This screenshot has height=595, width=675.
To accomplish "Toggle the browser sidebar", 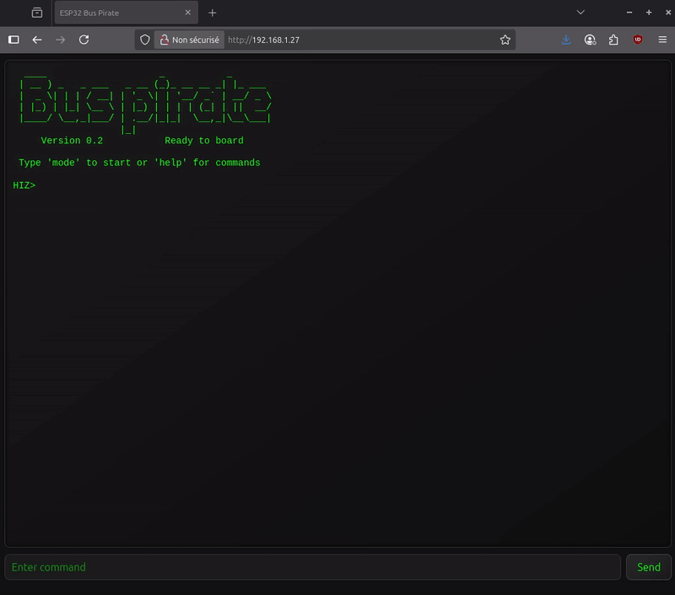I will [13, 40].
